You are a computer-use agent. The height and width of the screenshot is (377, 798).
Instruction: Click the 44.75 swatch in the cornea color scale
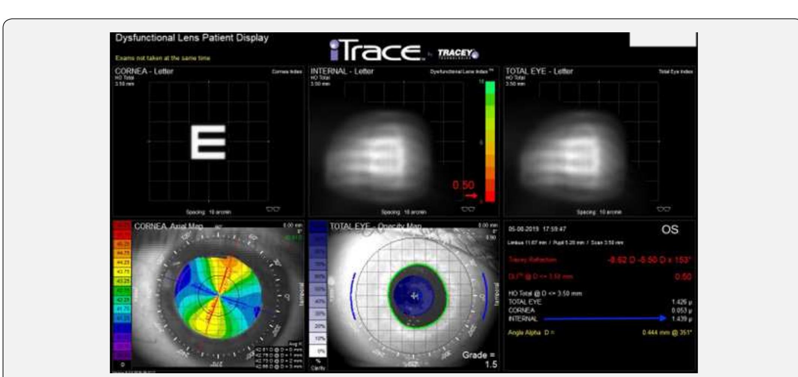tap(122, 253)
